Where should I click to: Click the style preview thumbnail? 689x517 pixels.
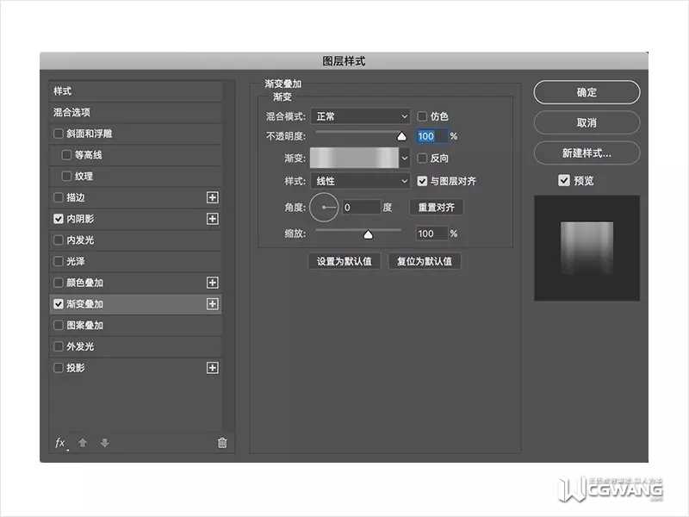tap(587, 248)
